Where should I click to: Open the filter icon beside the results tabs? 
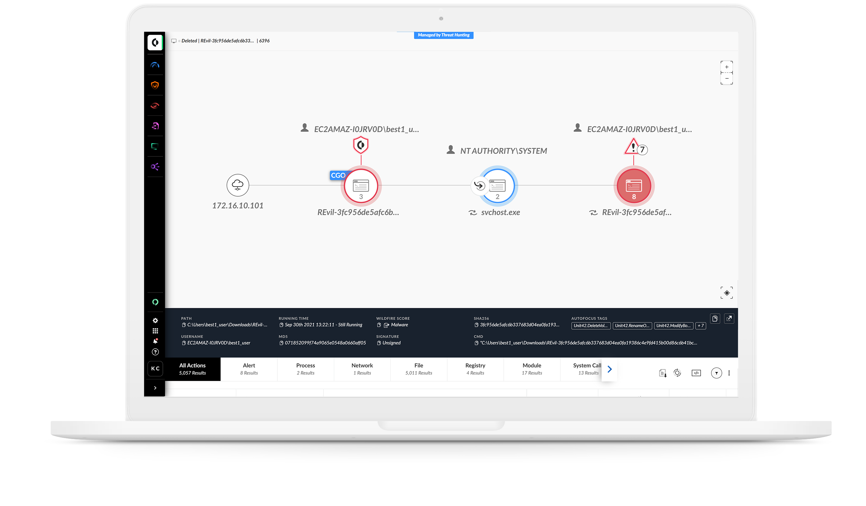click(716, 373)
